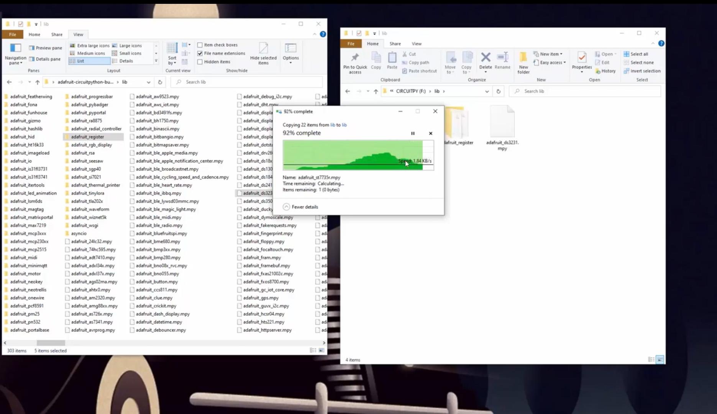Expand the left window address bar history
Image resolution: width=717 pixels, height=414 pixels.
pos(148,82)
